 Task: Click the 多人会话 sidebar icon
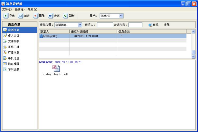tap(5, 35)
